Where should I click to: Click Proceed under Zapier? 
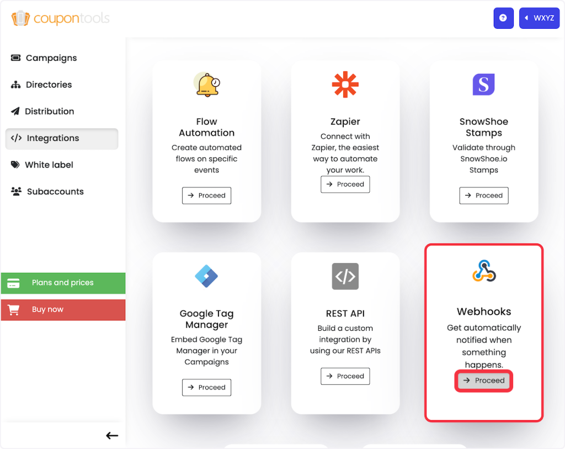345,184
